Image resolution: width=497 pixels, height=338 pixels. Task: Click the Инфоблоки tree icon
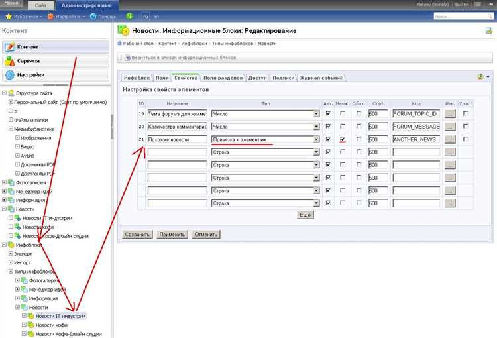[11, 245]
